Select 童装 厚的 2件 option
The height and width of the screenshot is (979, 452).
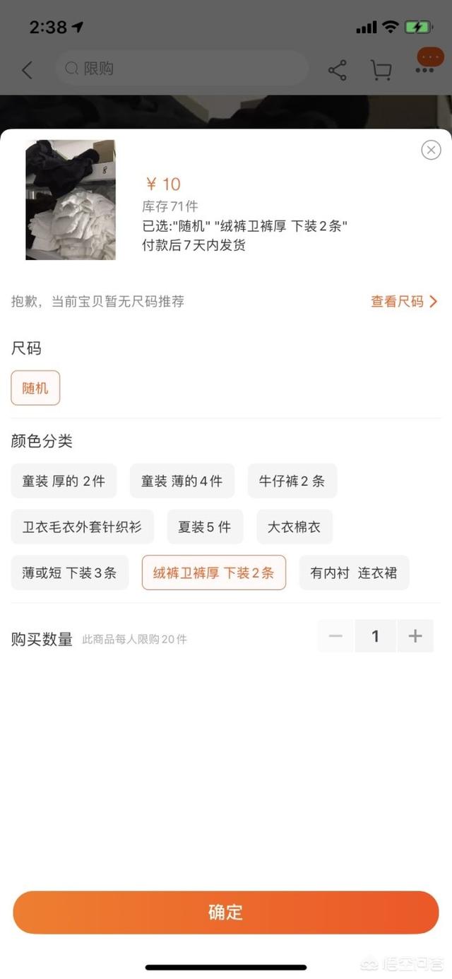(x=64, y=481)
